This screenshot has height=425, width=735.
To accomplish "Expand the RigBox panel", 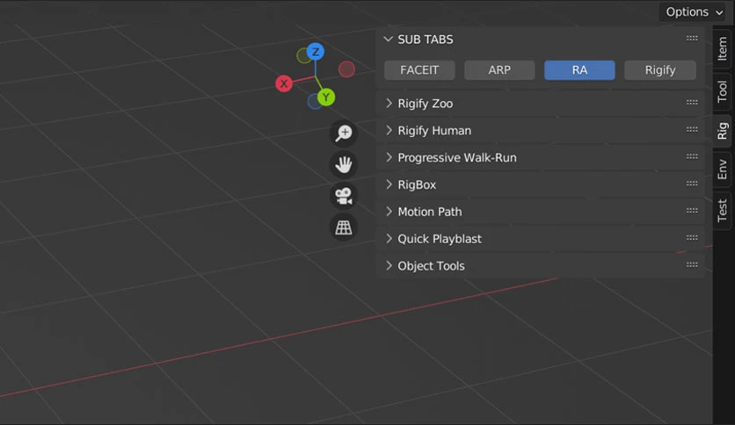I will click(x=389, y=184).
